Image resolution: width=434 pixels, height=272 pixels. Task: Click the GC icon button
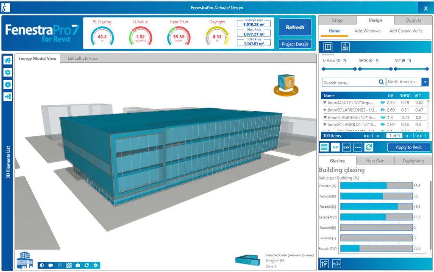pos(336,147)
